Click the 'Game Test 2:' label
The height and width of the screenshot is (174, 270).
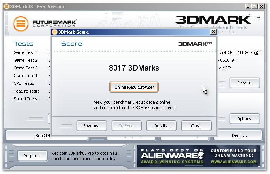[x=26, y=60]
